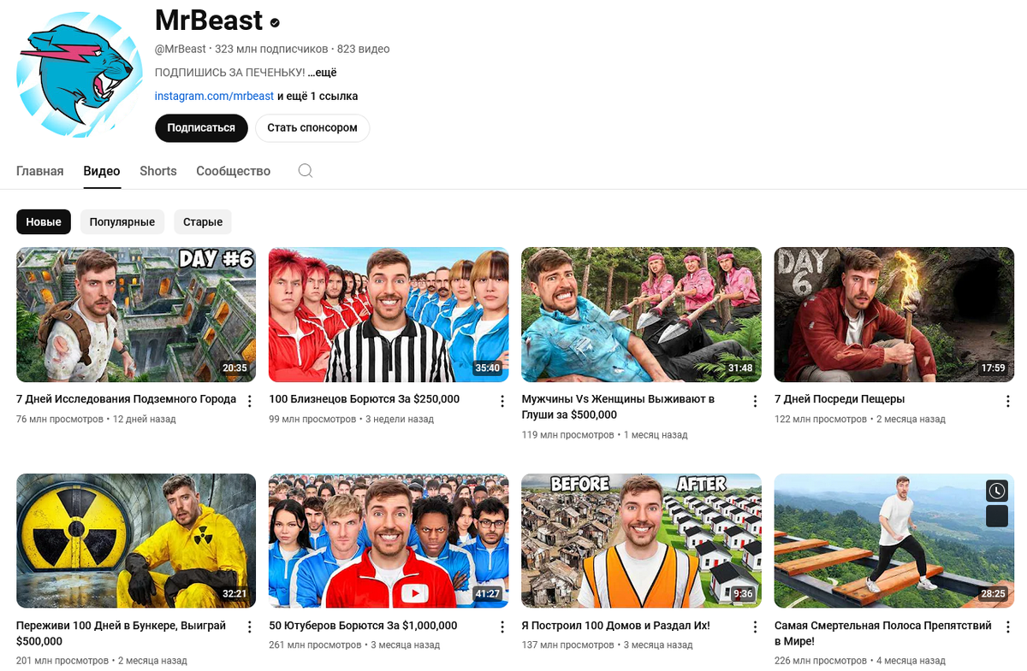Click the Стать спонсором button
The width and height of the screenshot is (1027, 671).
[x=312, y=128]
